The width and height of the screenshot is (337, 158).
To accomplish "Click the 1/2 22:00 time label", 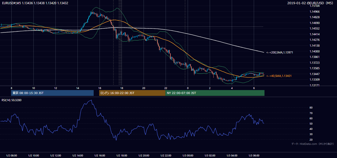I will [166, 155].
